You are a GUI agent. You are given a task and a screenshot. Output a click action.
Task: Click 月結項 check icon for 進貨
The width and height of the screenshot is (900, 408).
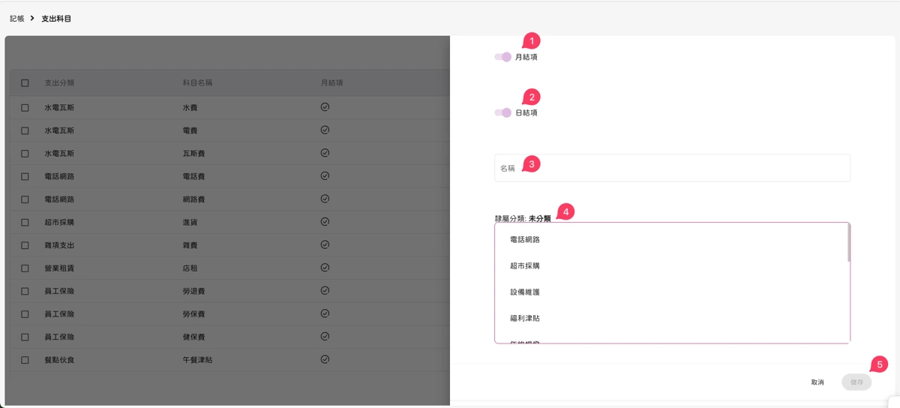point(325,222)
